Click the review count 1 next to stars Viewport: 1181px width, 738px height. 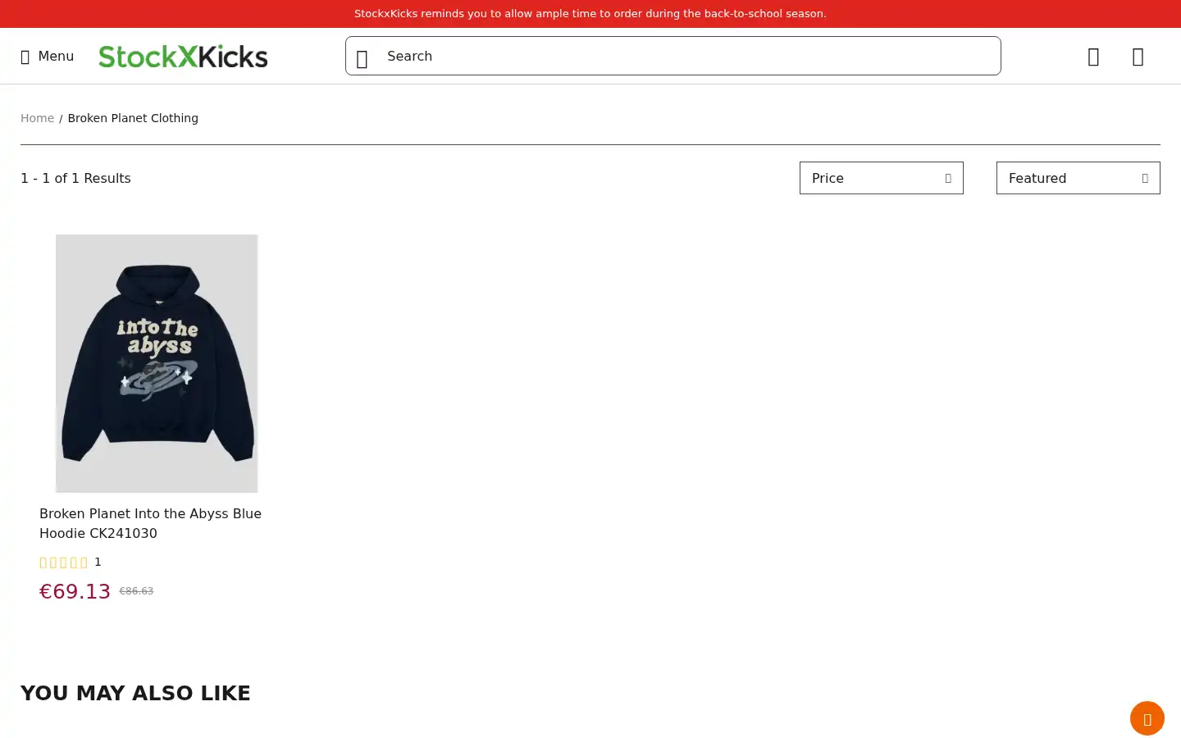click(98, 562)
